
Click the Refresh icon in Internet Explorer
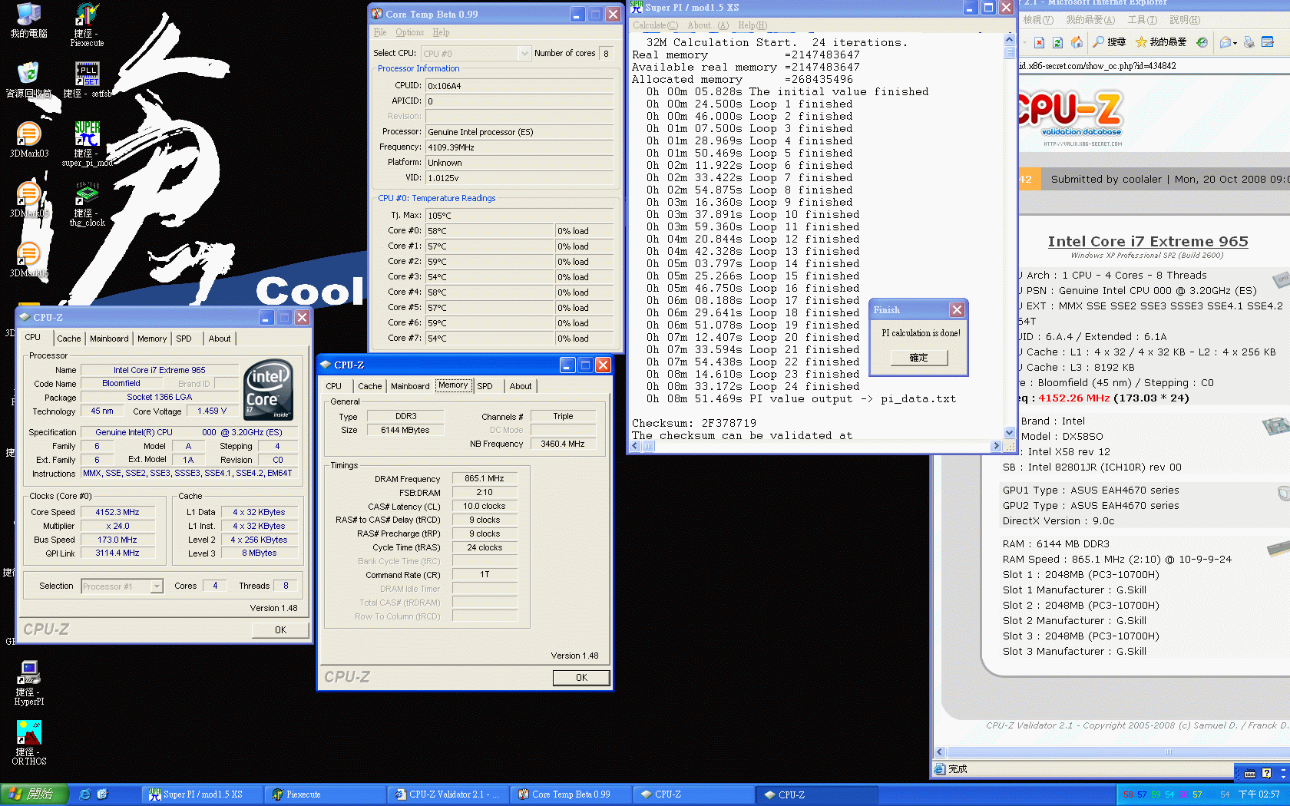pos(1057,42)
